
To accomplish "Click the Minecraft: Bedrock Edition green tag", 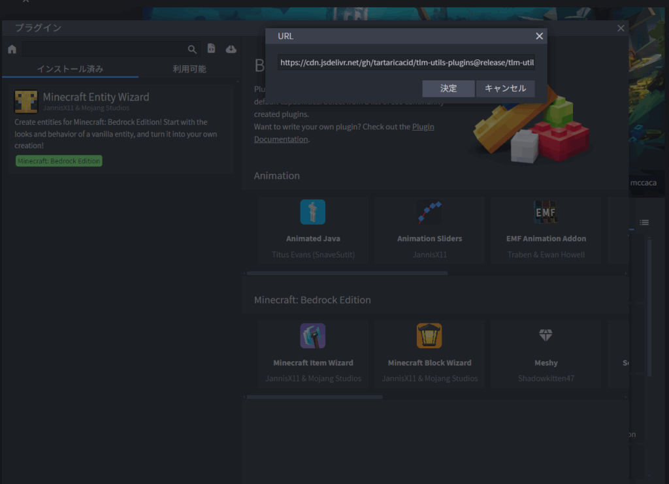I will pyautogui.click(x=59, y=161).
